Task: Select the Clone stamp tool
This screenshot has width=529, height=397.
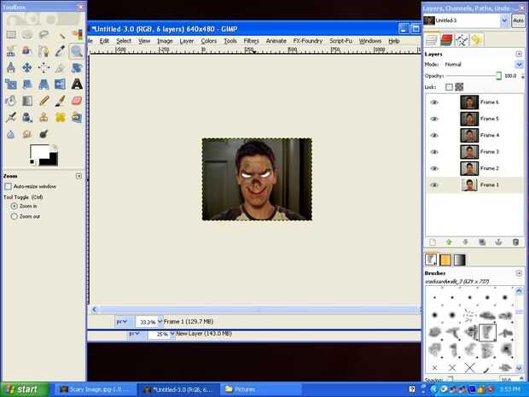Action: pyautogui.click(x=44, y=117)
